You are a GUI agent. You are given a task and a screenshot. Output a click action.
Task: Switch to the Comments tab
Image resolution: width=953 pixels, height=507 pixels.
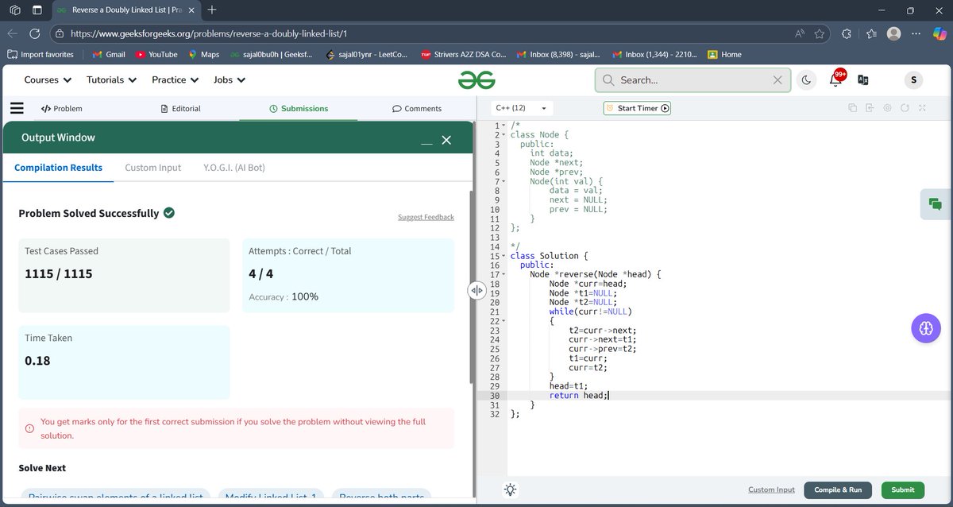point(417,108)
